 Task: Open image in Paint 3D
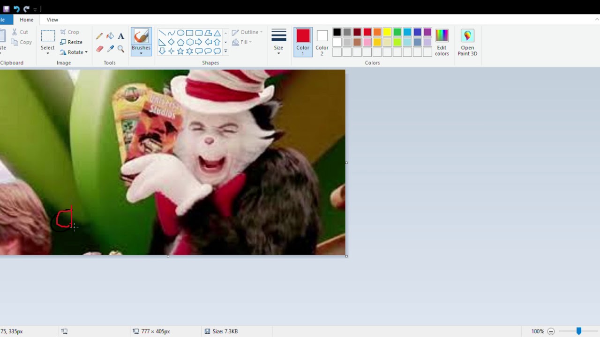tap(467, 42)
